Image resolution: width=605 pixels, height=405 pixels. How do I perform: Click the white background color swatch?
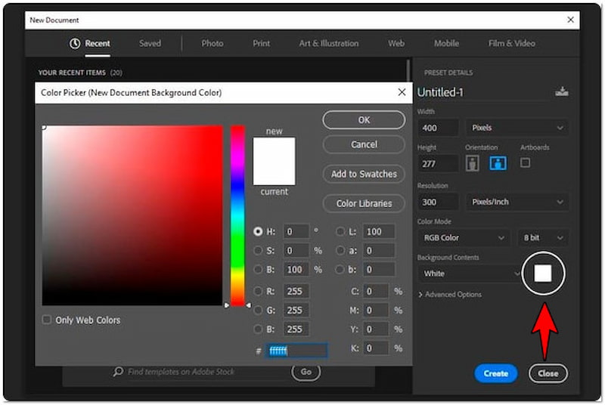tap(543, 274)
